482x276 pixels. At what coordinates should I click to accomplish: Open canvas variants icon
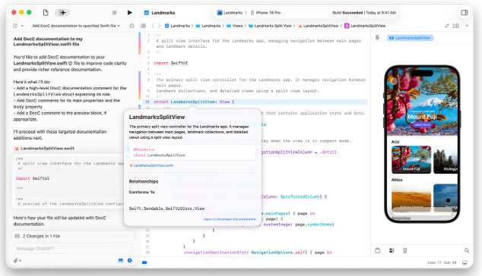click(392, 250)
